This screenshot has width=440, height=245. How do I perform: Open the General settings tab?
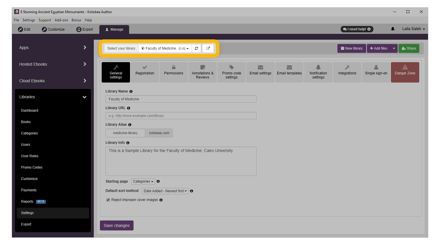tap(116, 72)
